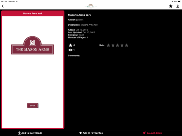182x136 pixels.
Task: Select the author name pavyork
Action: click(x=79, y=20)
